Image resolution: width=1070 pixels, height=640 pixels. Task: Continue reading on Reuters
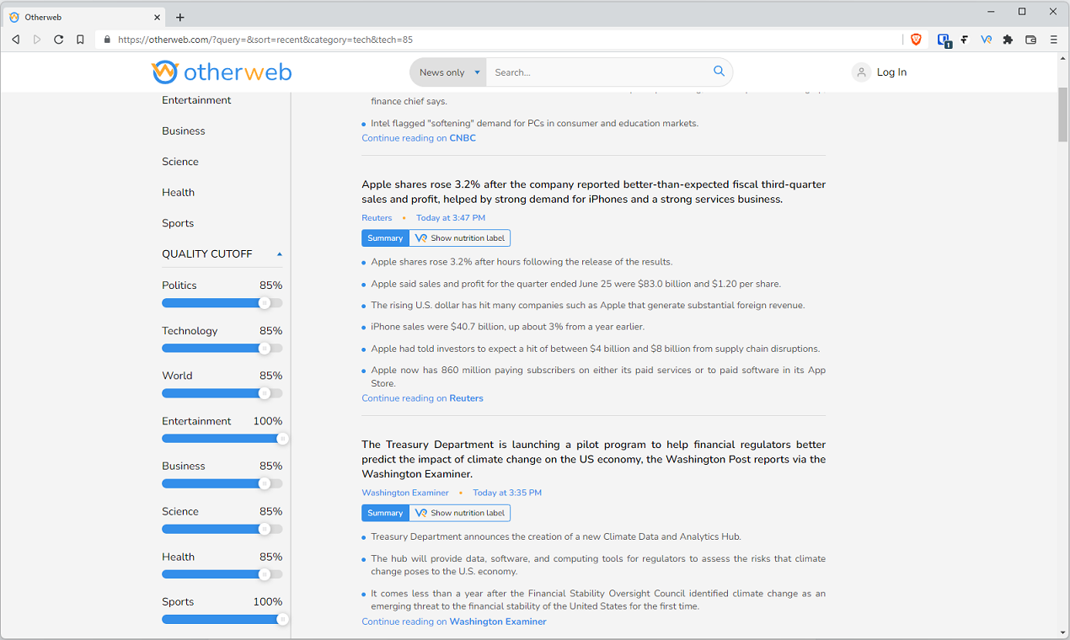(x=422, y=398)
